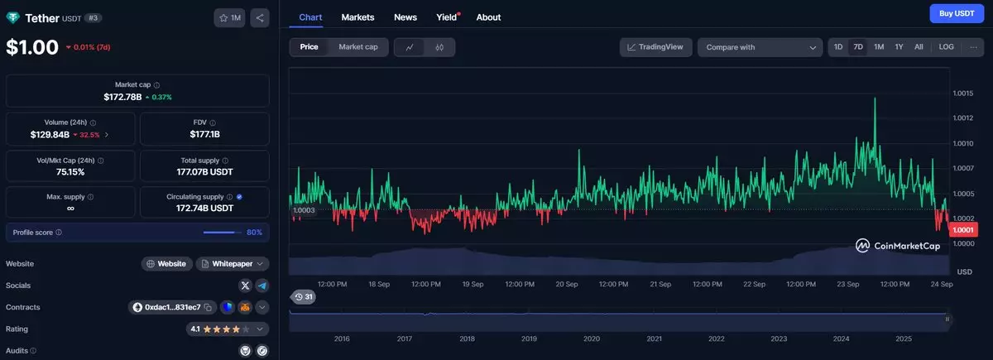Share the Tether page

259,17
